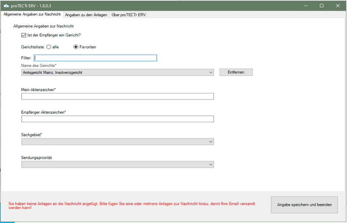
Task: Close the proTECTr ERV window
Action: [x=338, y=6]
